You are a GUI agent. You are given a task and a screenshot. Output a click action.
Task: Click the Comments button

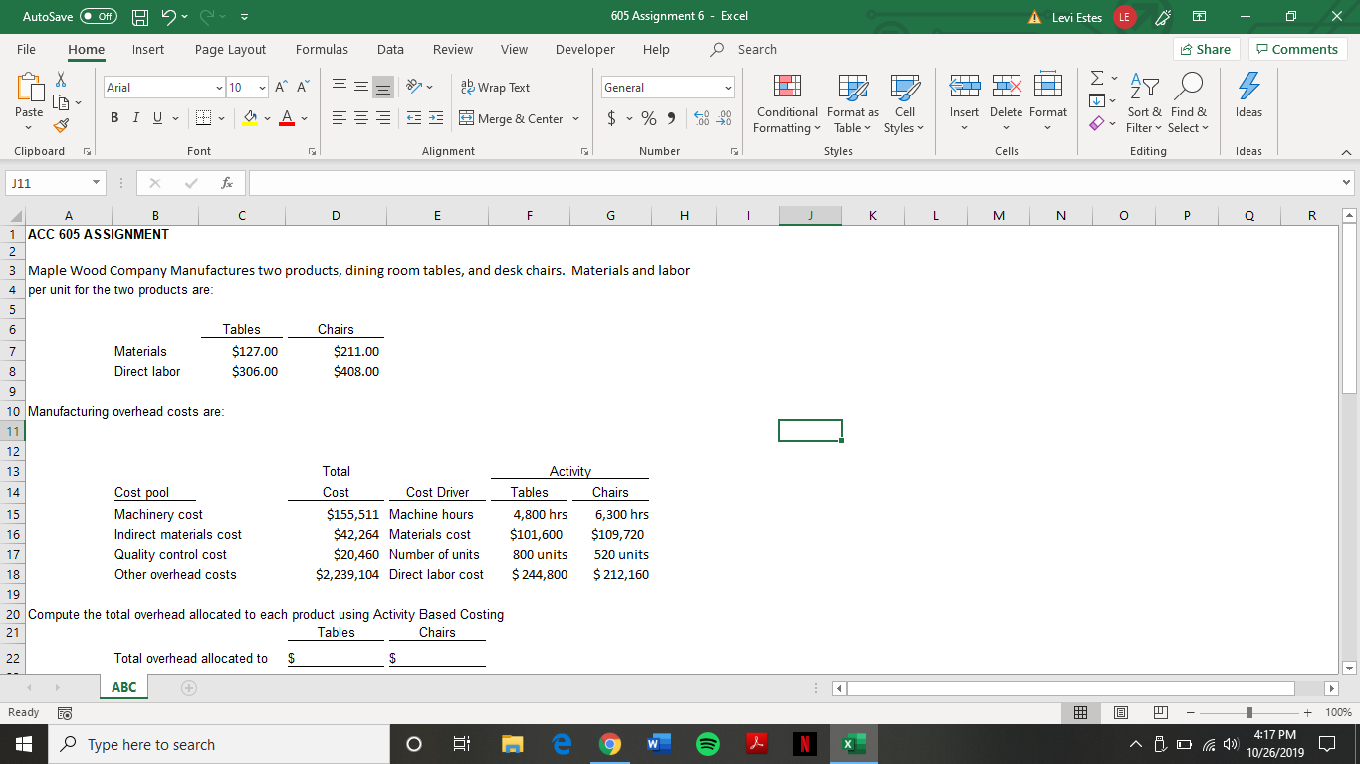click(1296, 49)
